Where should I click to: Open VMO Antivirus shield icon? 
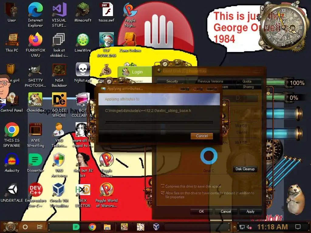pos(59,165)
